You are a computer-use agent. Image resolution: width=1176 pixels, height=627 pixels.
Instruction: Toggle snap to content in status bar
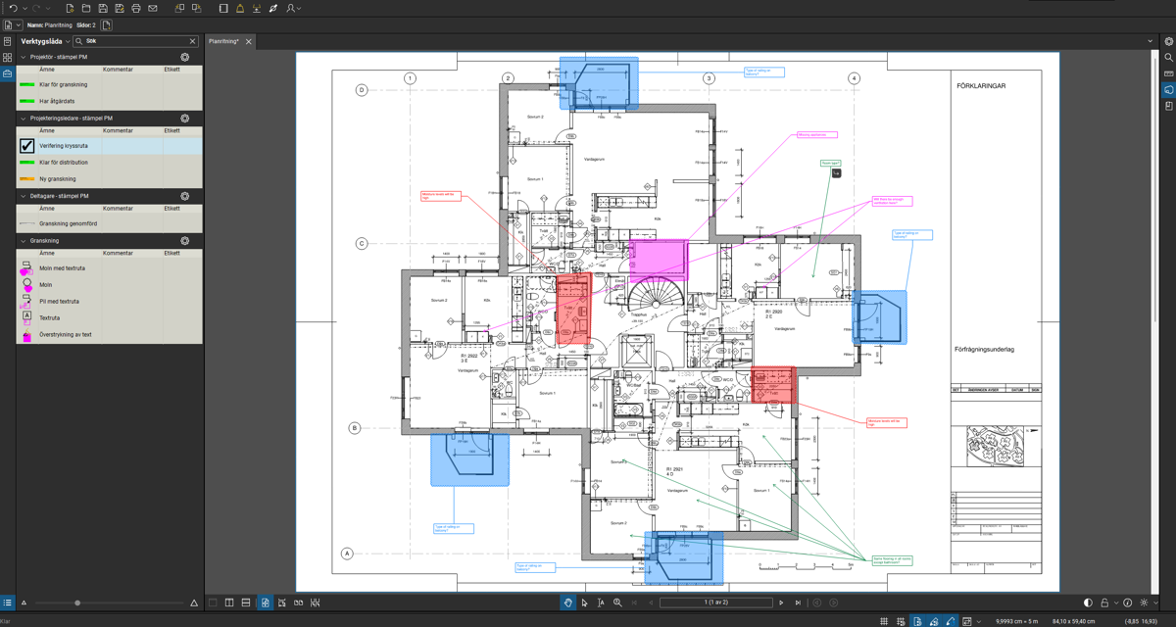tap(917, 621)
